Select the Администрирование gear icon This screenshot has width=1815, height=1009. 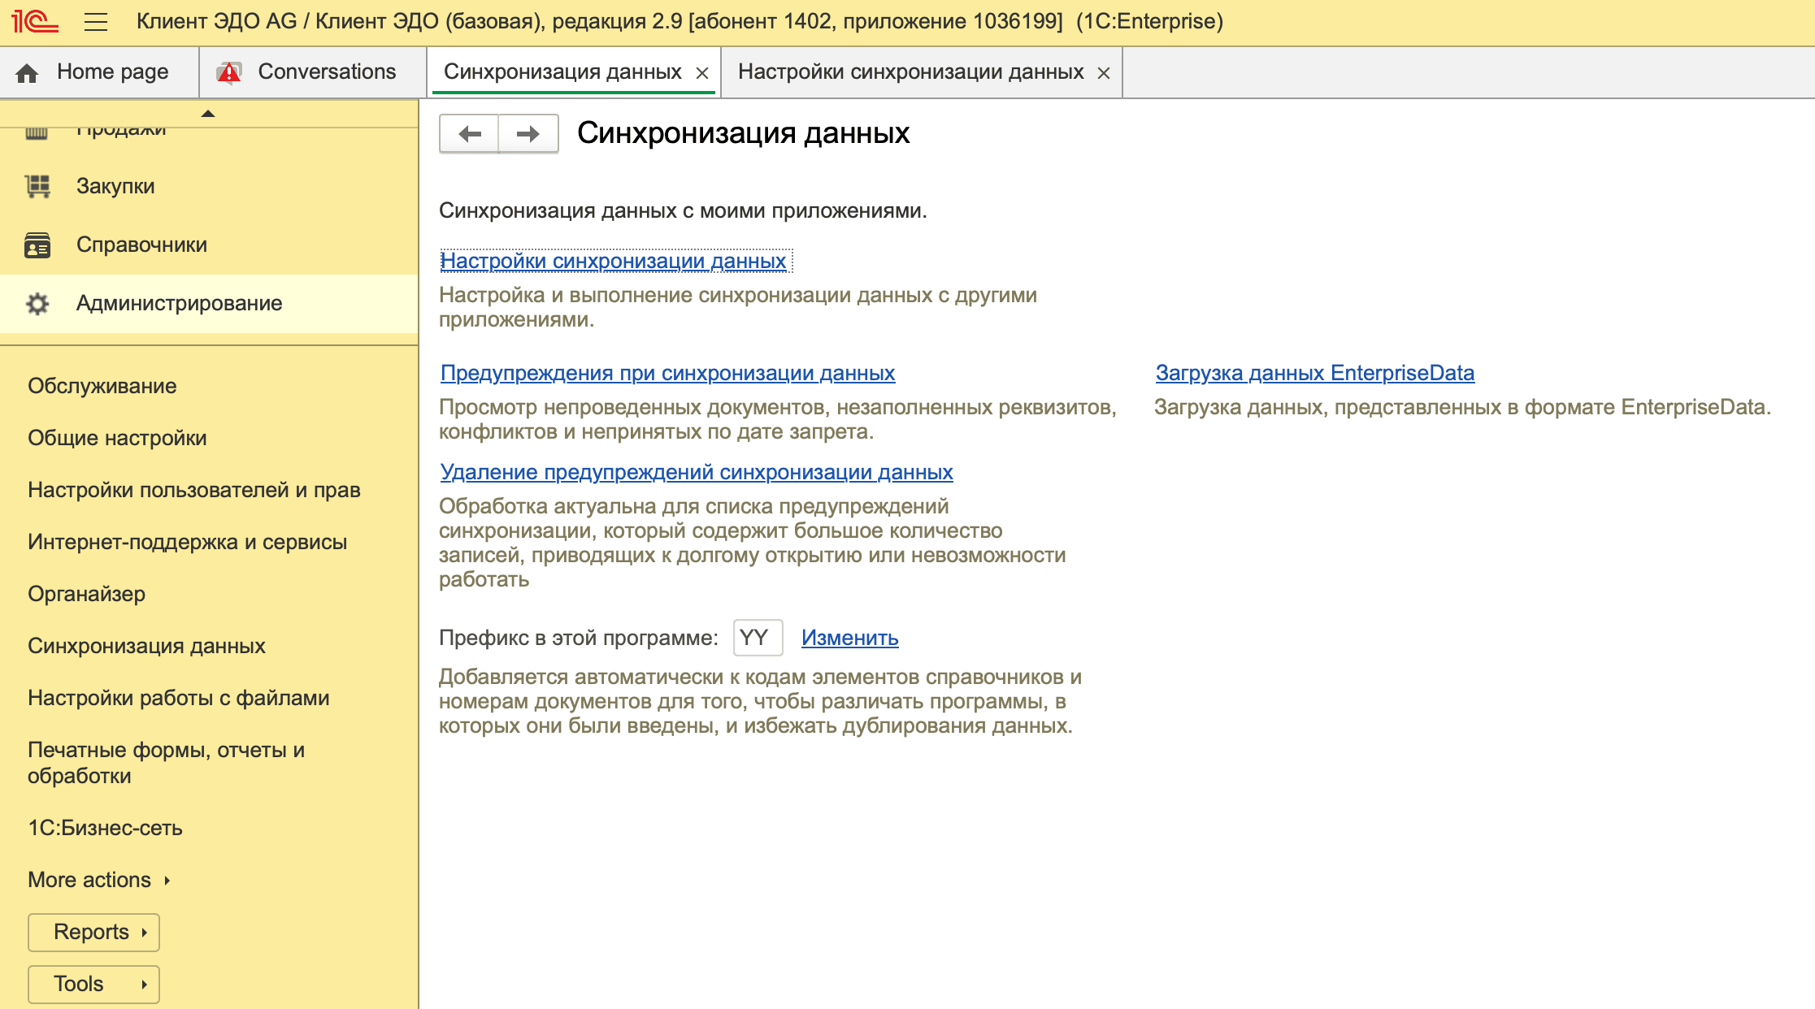pos(37,303)
